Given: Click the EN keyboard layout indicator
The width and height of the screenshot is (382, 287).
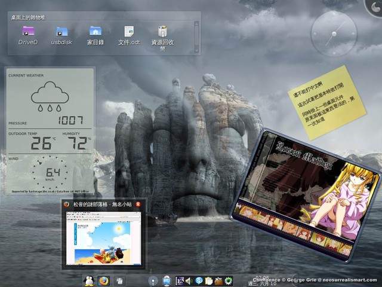Looking at the screenshot, I should click(x=180, y=281).
